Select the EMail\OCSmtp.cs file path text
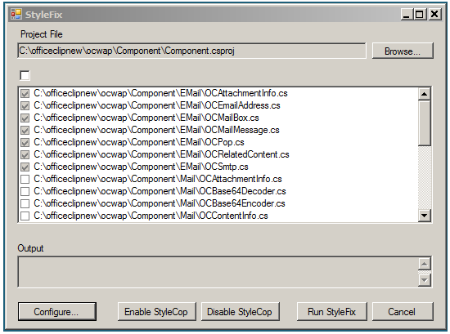 pyautogui.click(x=141, y=167)
